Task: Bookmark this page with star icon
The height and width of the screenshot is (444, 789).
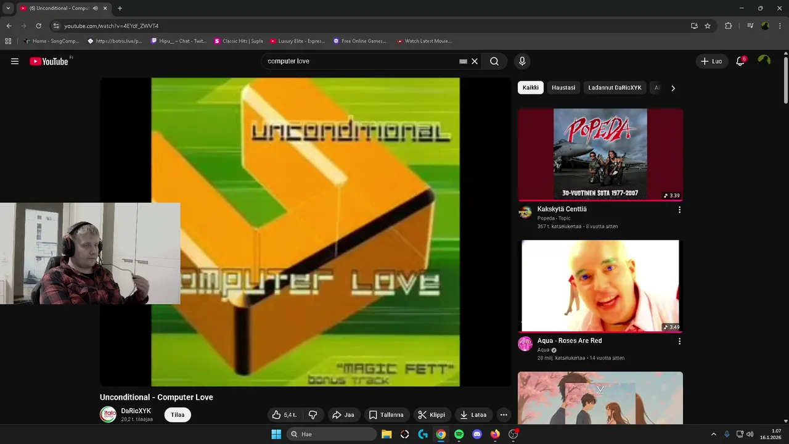Action: [x=708, y=26]
